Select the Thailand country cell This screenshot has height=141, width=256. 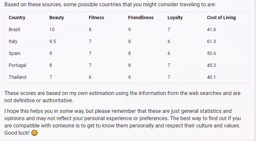point(18,77)
